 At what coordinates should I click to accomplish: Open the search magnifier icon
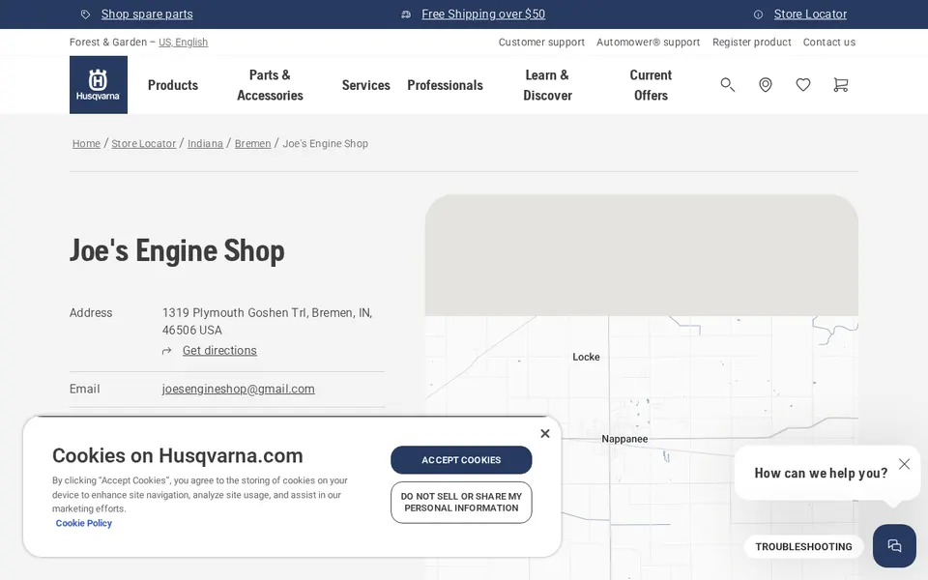click(727, 85)
